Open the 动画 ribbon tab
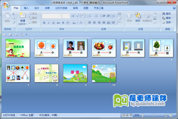Screen dimensions: 178x119 47,8
